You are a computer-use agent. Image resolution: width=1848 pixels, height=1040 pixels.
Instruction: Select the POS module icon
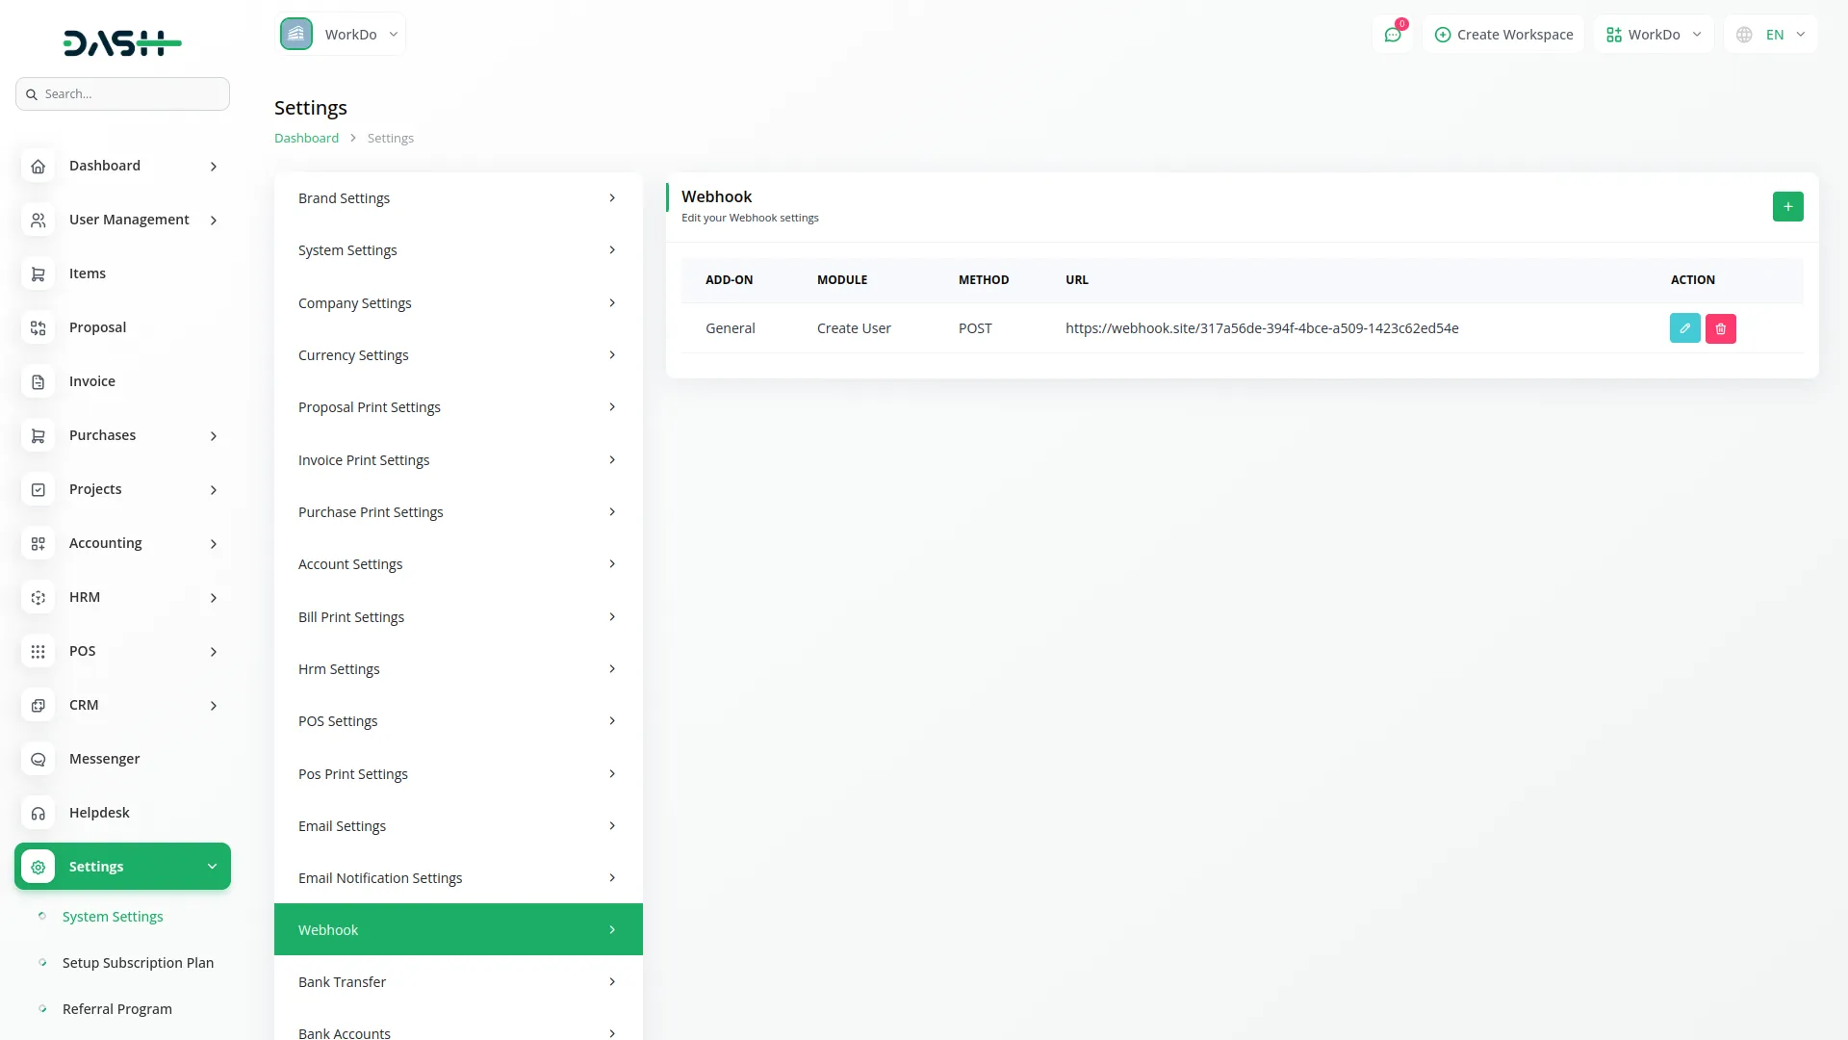(x=38, y=651)
